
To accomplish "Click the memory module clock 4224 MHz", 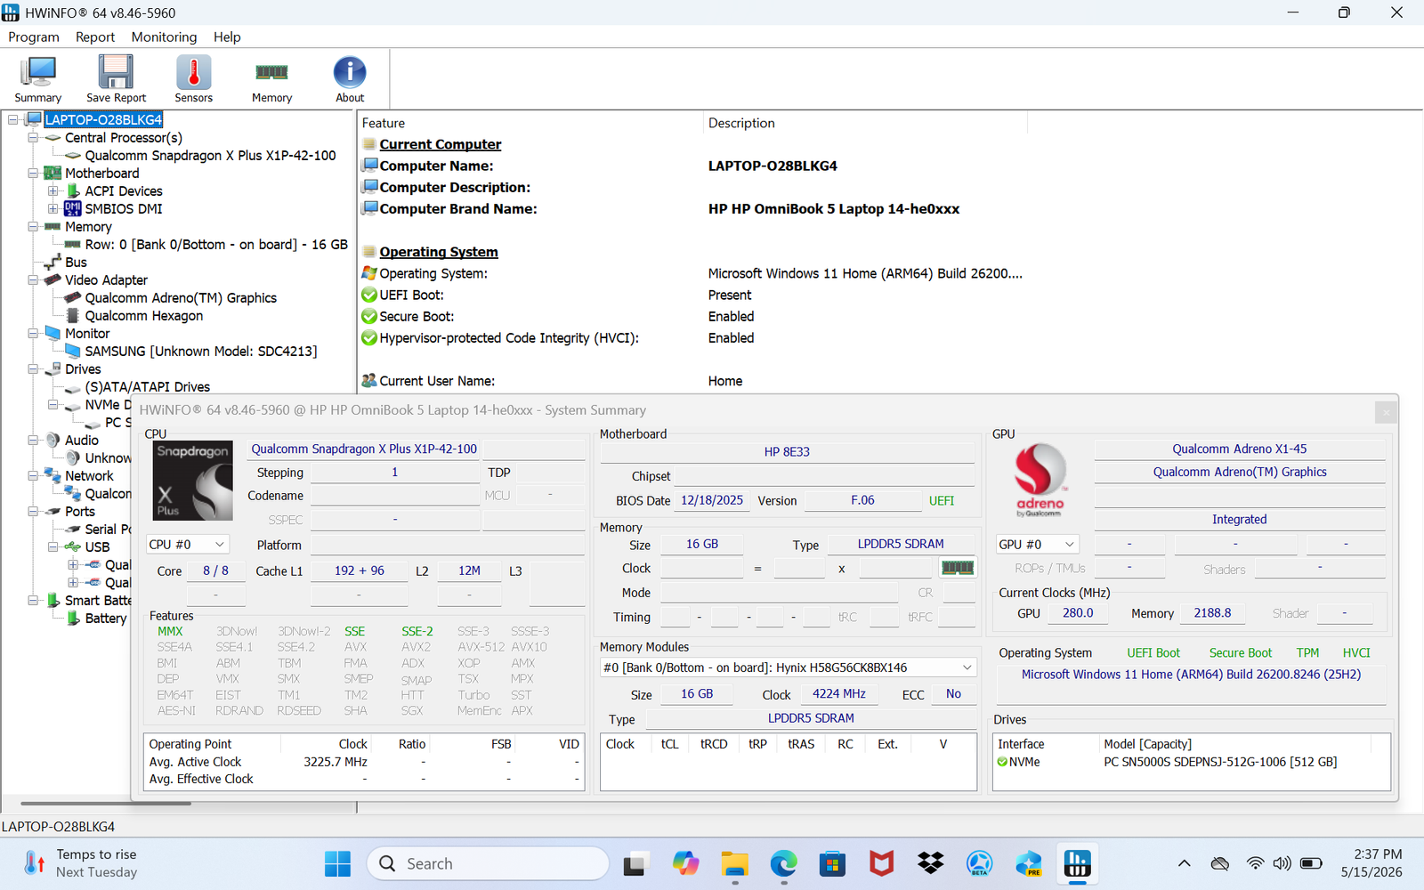I will (x=839, y=693).
